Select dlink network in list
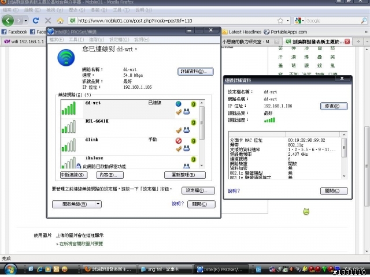370x277 pixels. tap(129, 146)
